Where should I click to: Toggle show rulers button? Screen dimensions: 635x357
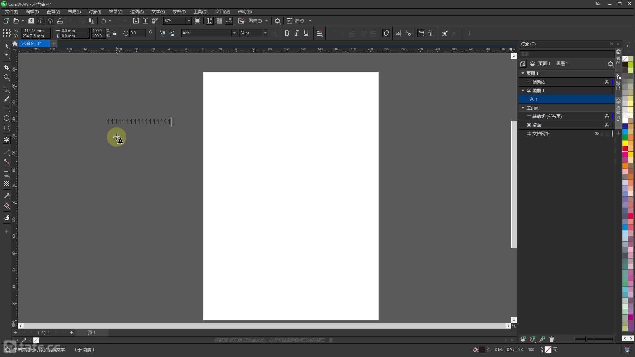pyautogui.click(x=210, y=21)
